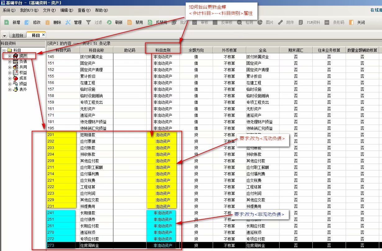
Task: Sort by 科目类别 column header
Action: (x=163, y=50)
